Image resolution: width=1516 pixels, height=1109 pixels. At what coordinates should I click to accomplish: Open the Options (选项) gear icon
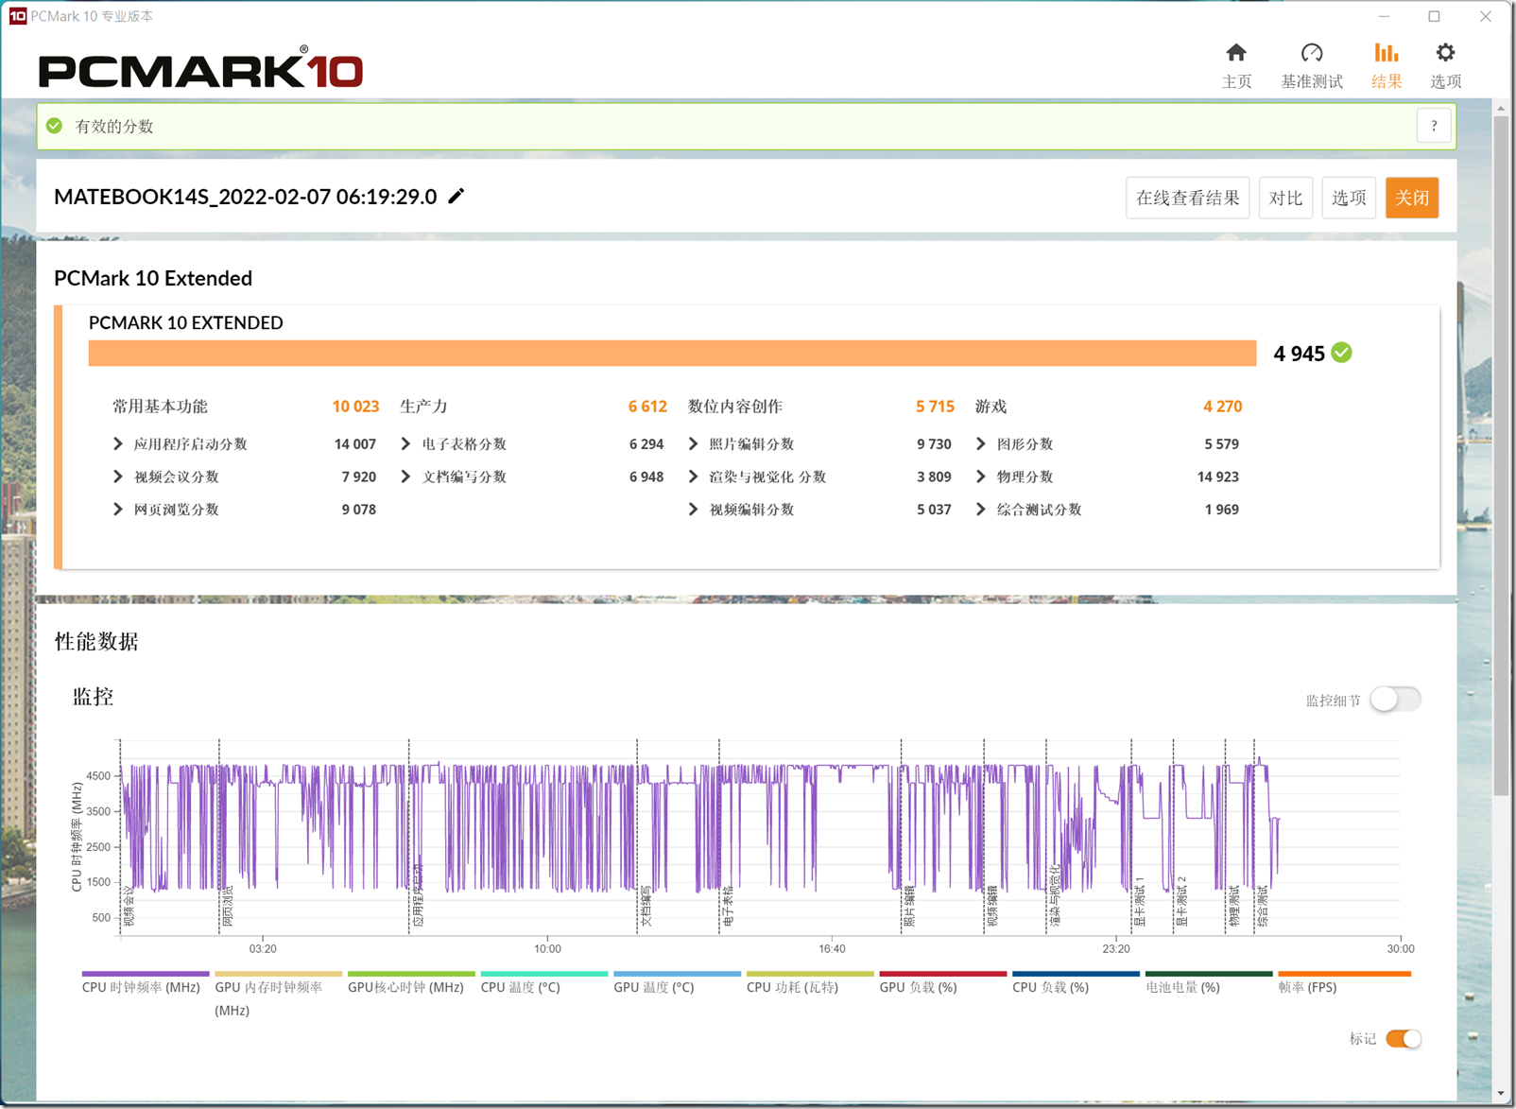tap(1445, 54)
